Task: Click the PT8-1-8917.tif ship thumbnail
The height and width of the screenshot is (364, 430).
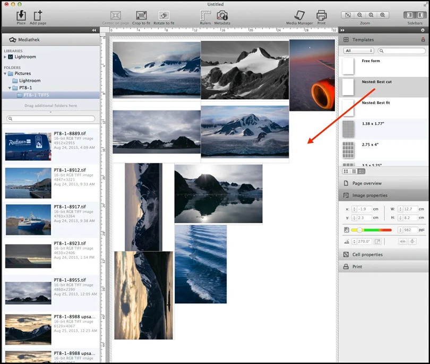Action: pyautogui.click(x=28, y=219)
